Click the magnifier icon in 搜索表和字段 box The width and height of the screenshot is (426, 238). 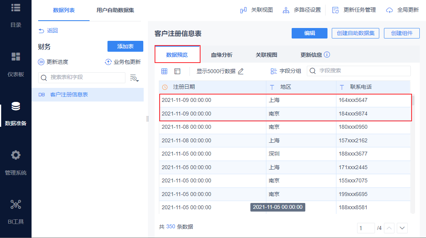(44, 78)
